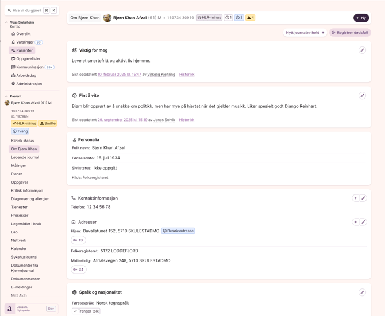The image size is (385, 316).
Task: Edit Språk og nasjonalitet section
Action: point(362,292)
